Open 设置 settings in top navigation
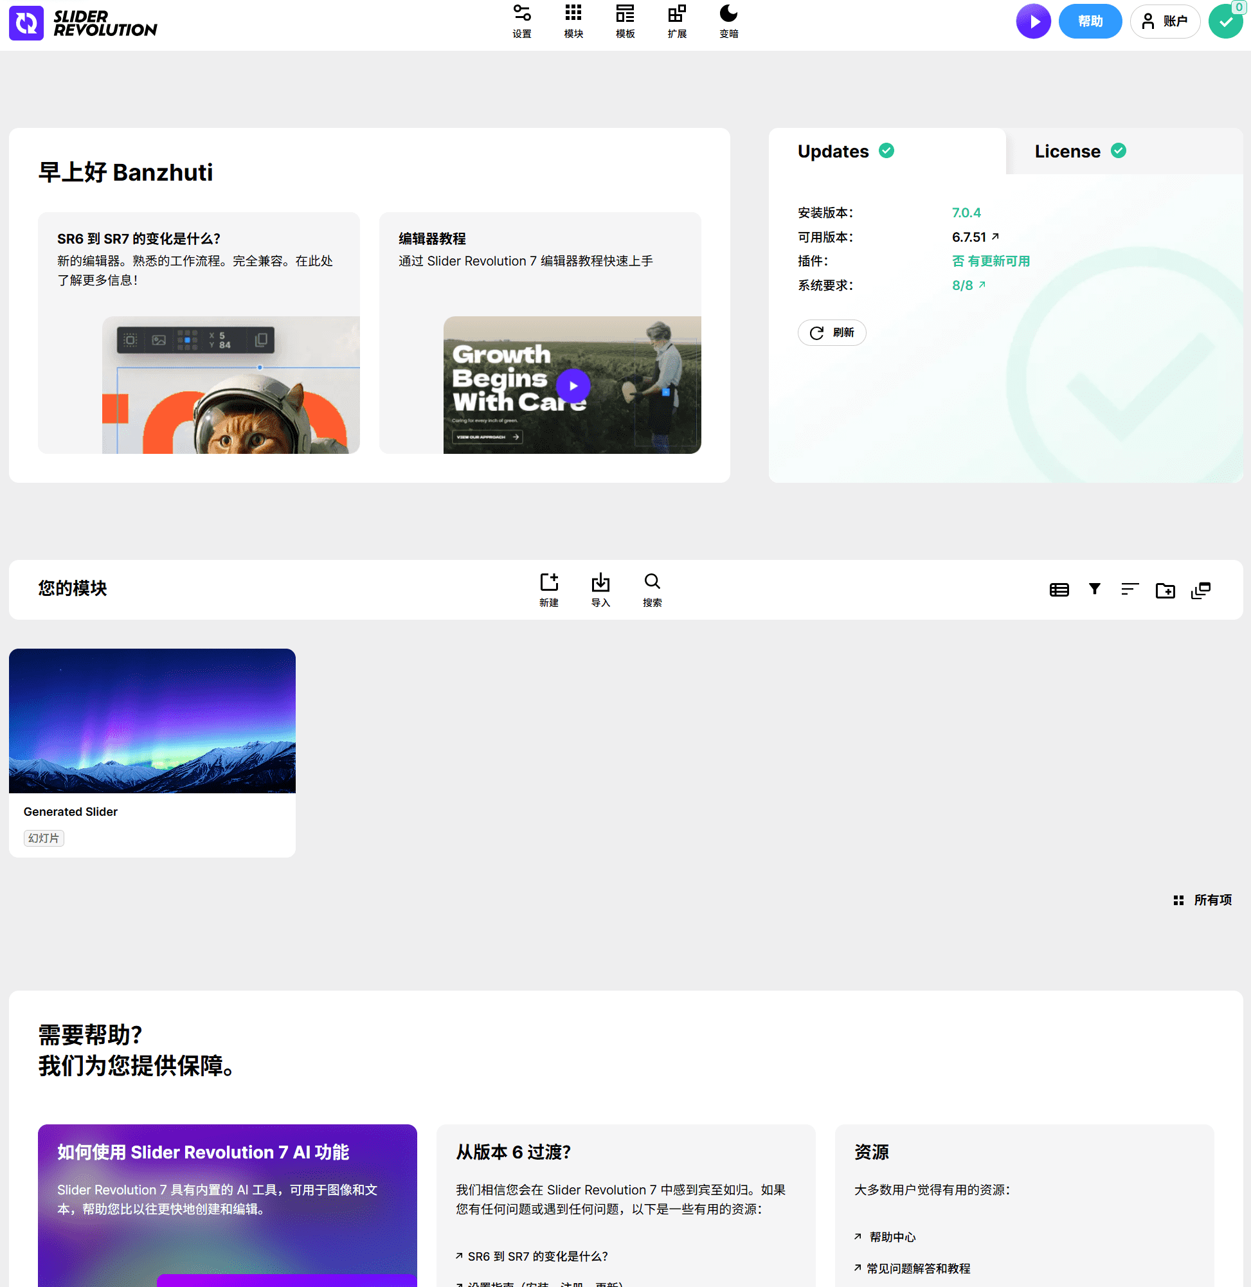The image size is (1251, 1287). point(522,22)
